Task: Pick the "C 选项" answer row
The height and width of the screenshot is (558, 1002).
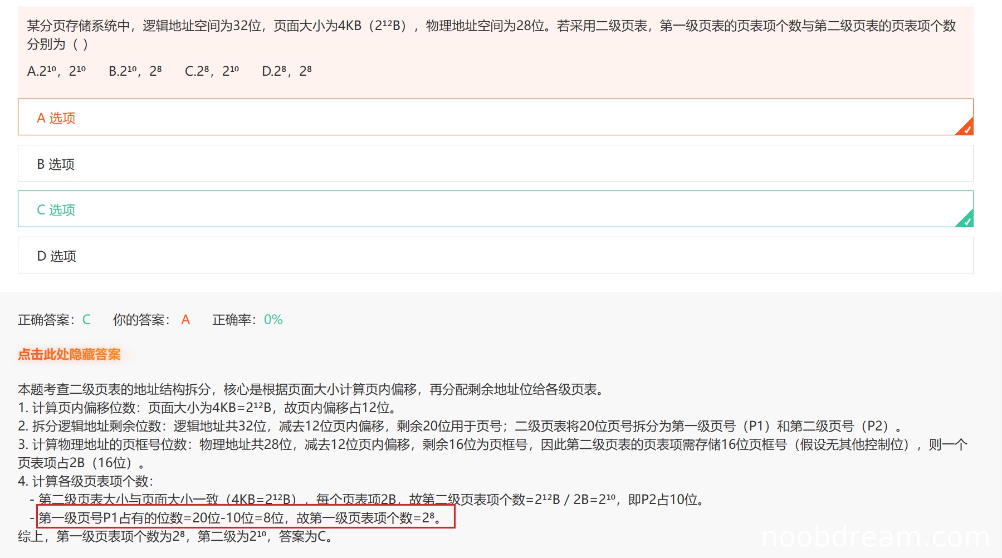Action: (495, 209)
